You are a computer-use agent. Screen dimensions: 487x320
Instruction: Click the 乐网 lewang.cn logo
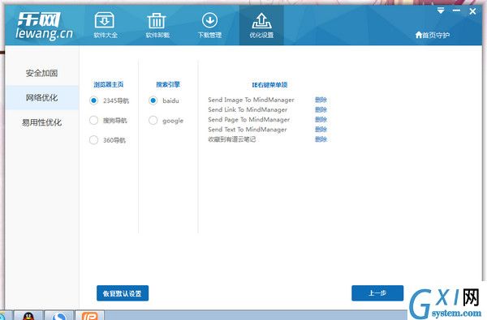coord(44,26)
